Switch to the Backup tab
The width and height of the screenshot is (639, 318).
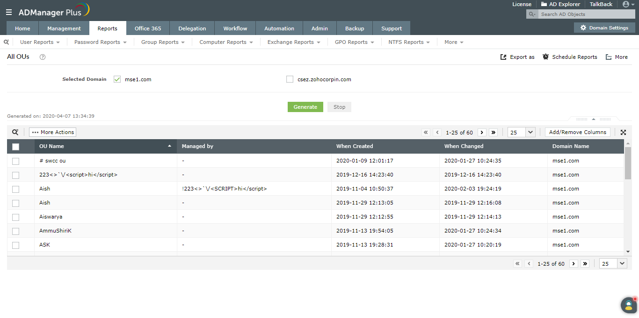[x=355, y=28]
